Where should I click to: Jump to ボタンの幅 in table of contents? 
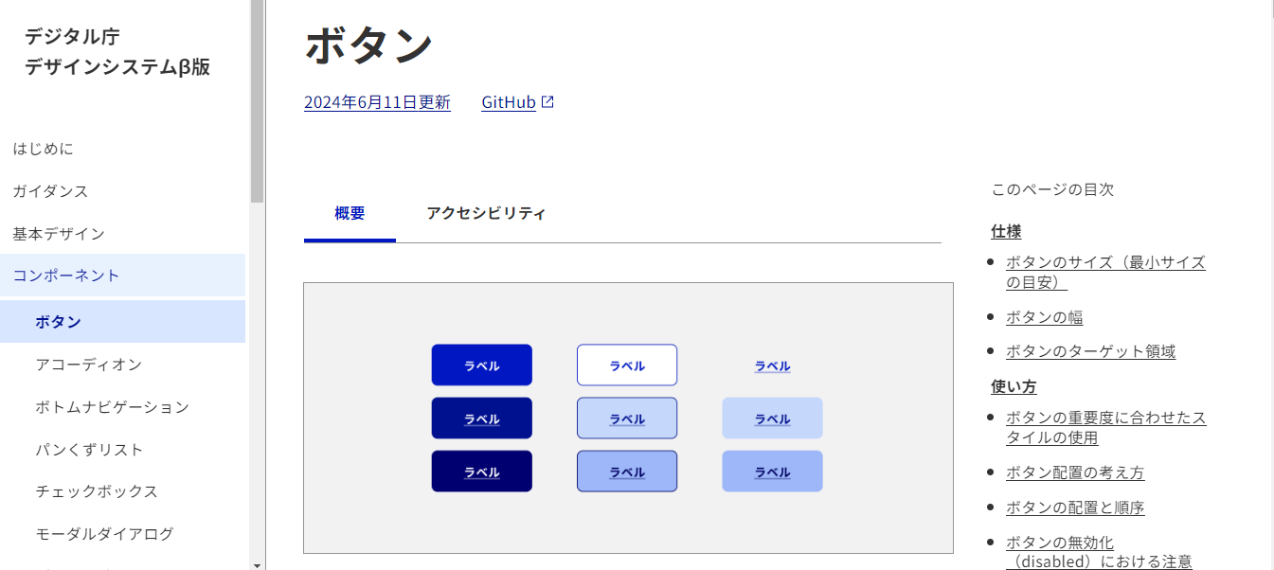[x=1044, y=317]
